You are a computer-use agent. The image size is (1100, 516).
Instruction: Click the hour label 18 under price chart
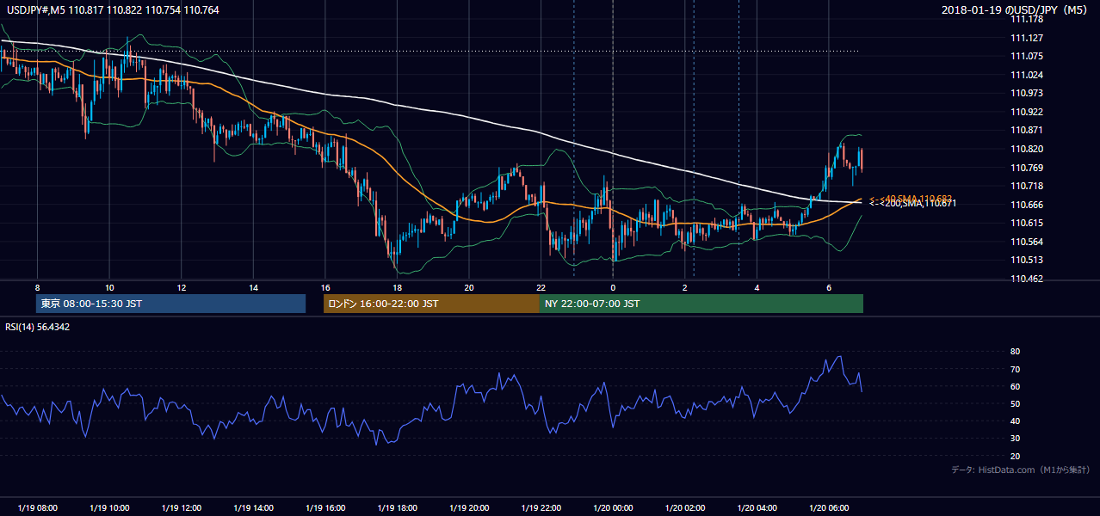[x=397, y=287]
